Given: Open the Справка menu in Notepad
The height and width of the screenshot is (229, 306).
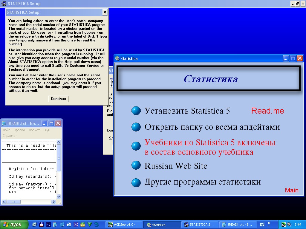Looking at the screenshot, I should (9, 136).
